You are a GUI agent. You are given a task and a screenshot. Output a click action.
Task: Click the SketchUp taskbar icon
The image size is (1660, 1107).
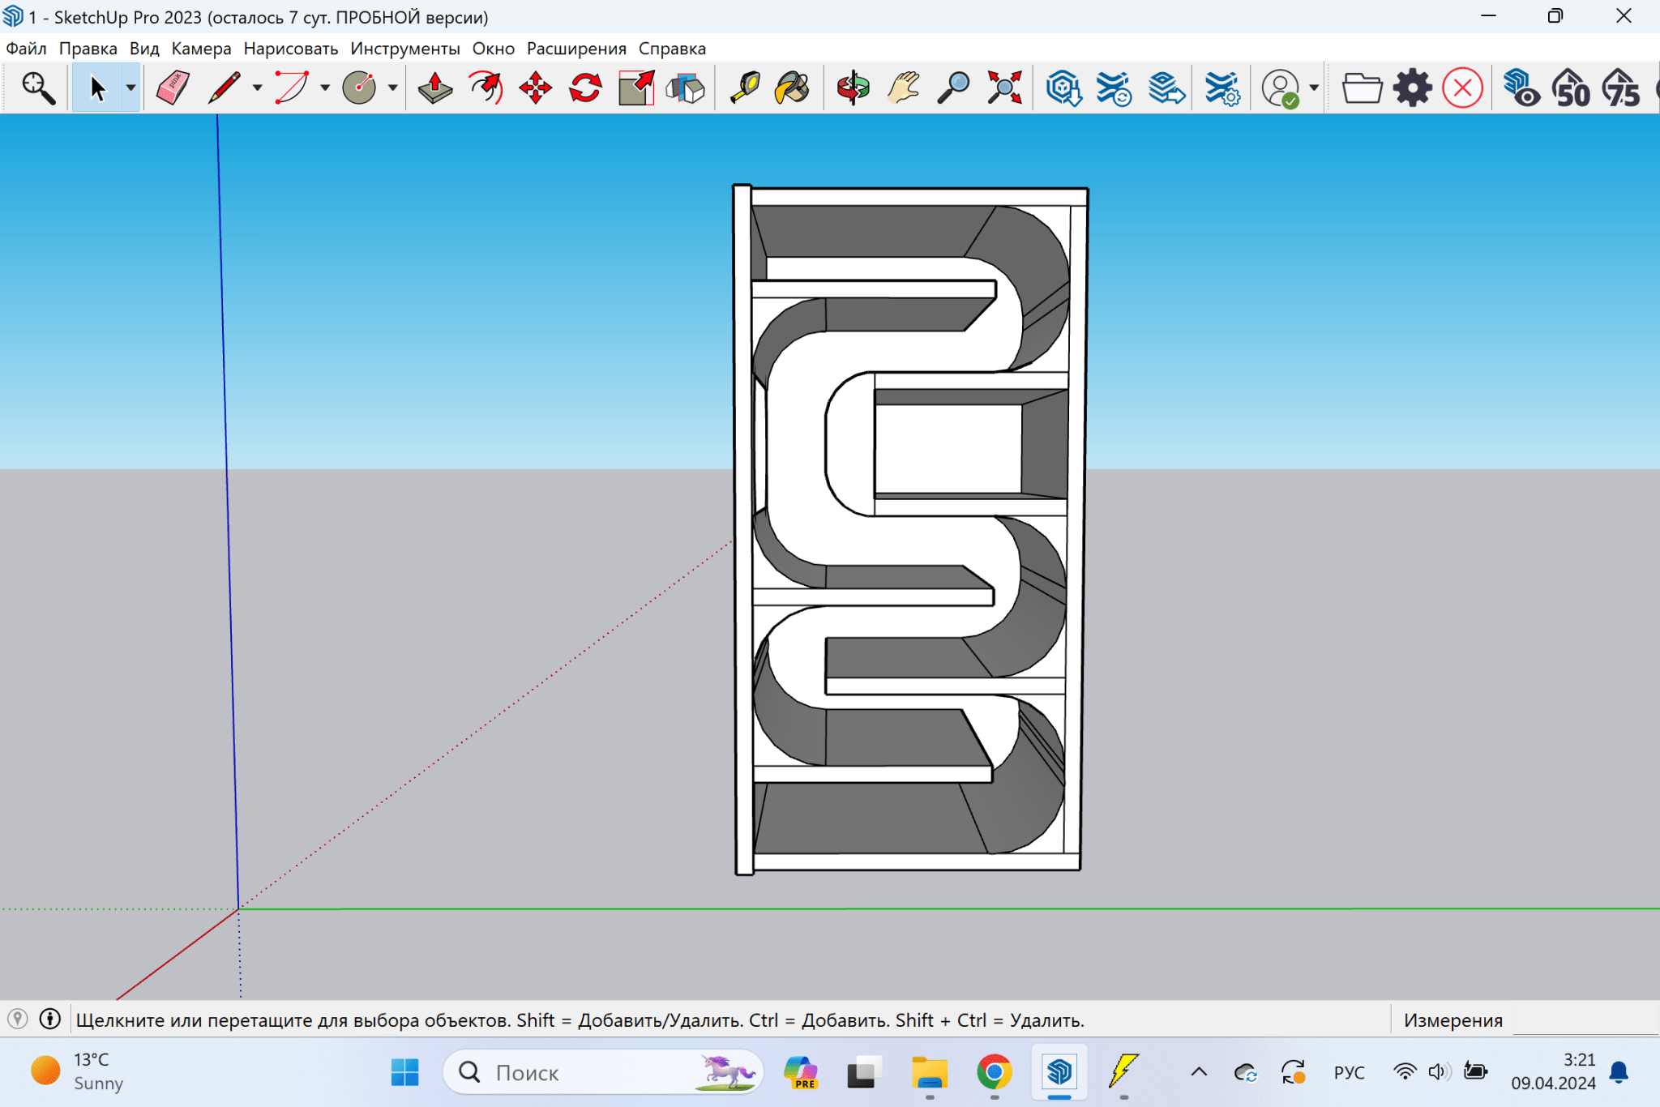pos(1059,1072)
